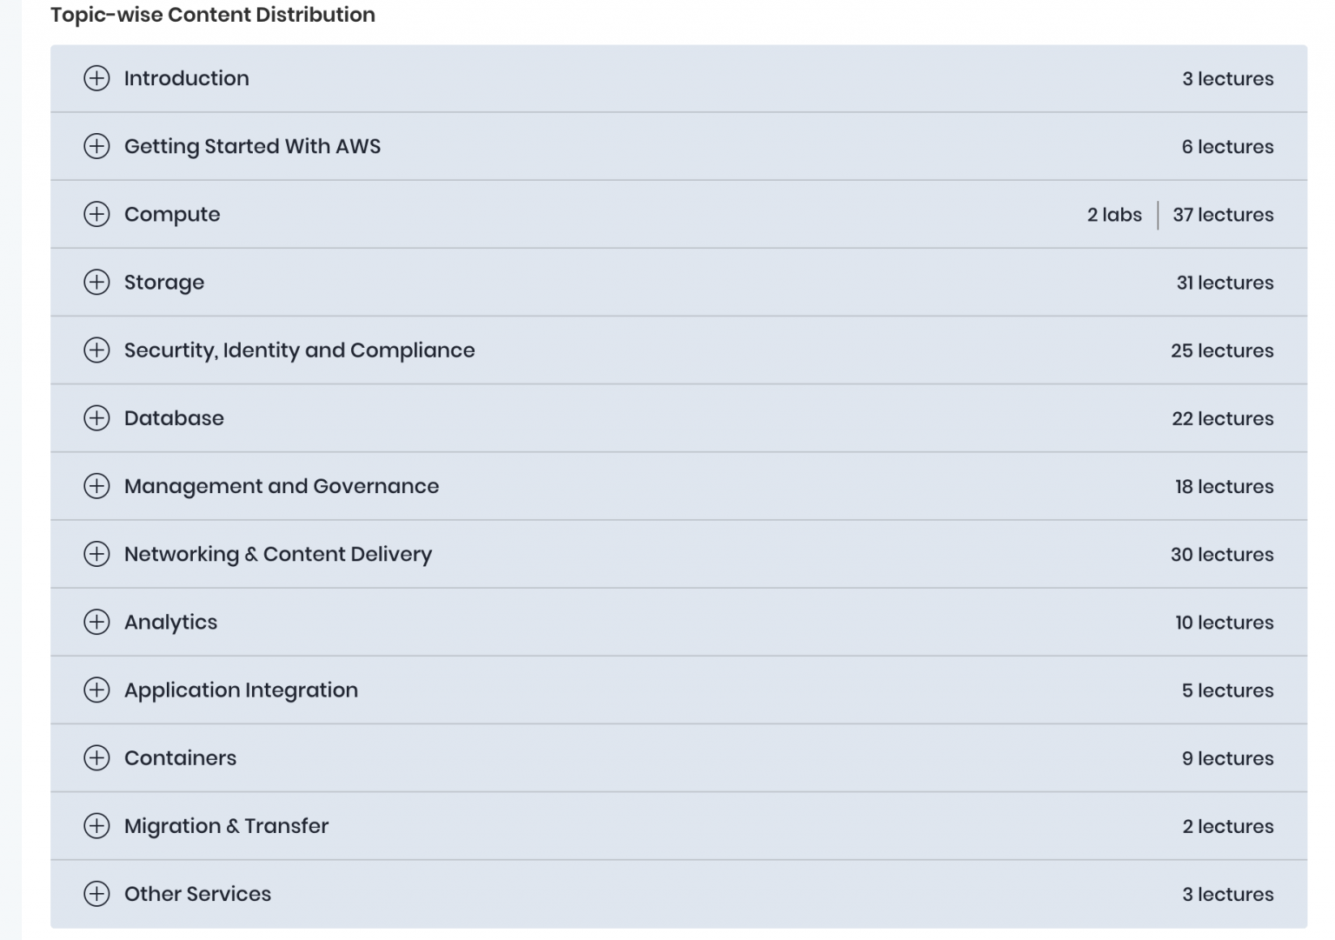The height and width of the screenshot is (940, 1335).
Task: Click the plus icon next to Database
Action: [x=97, y=418]
